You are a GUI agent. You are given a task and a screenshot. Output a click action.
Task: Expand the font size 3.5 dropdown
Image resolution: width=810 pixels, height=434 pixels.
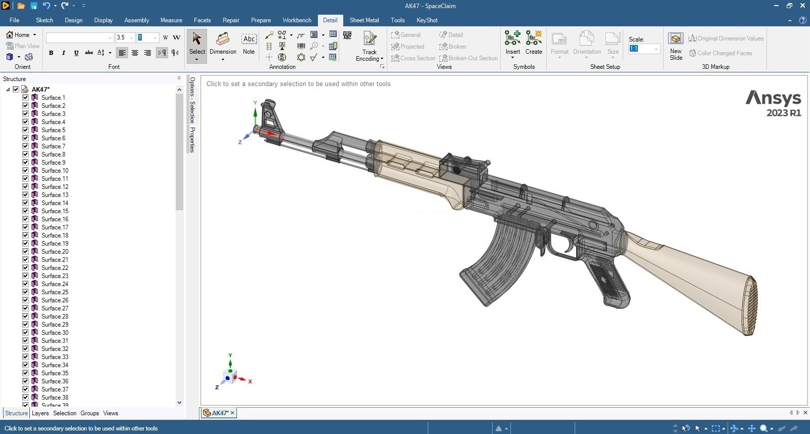coord(132,37)
